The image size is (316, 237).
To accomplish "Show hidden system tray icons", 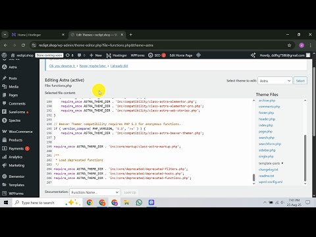I will click(265, 202).
